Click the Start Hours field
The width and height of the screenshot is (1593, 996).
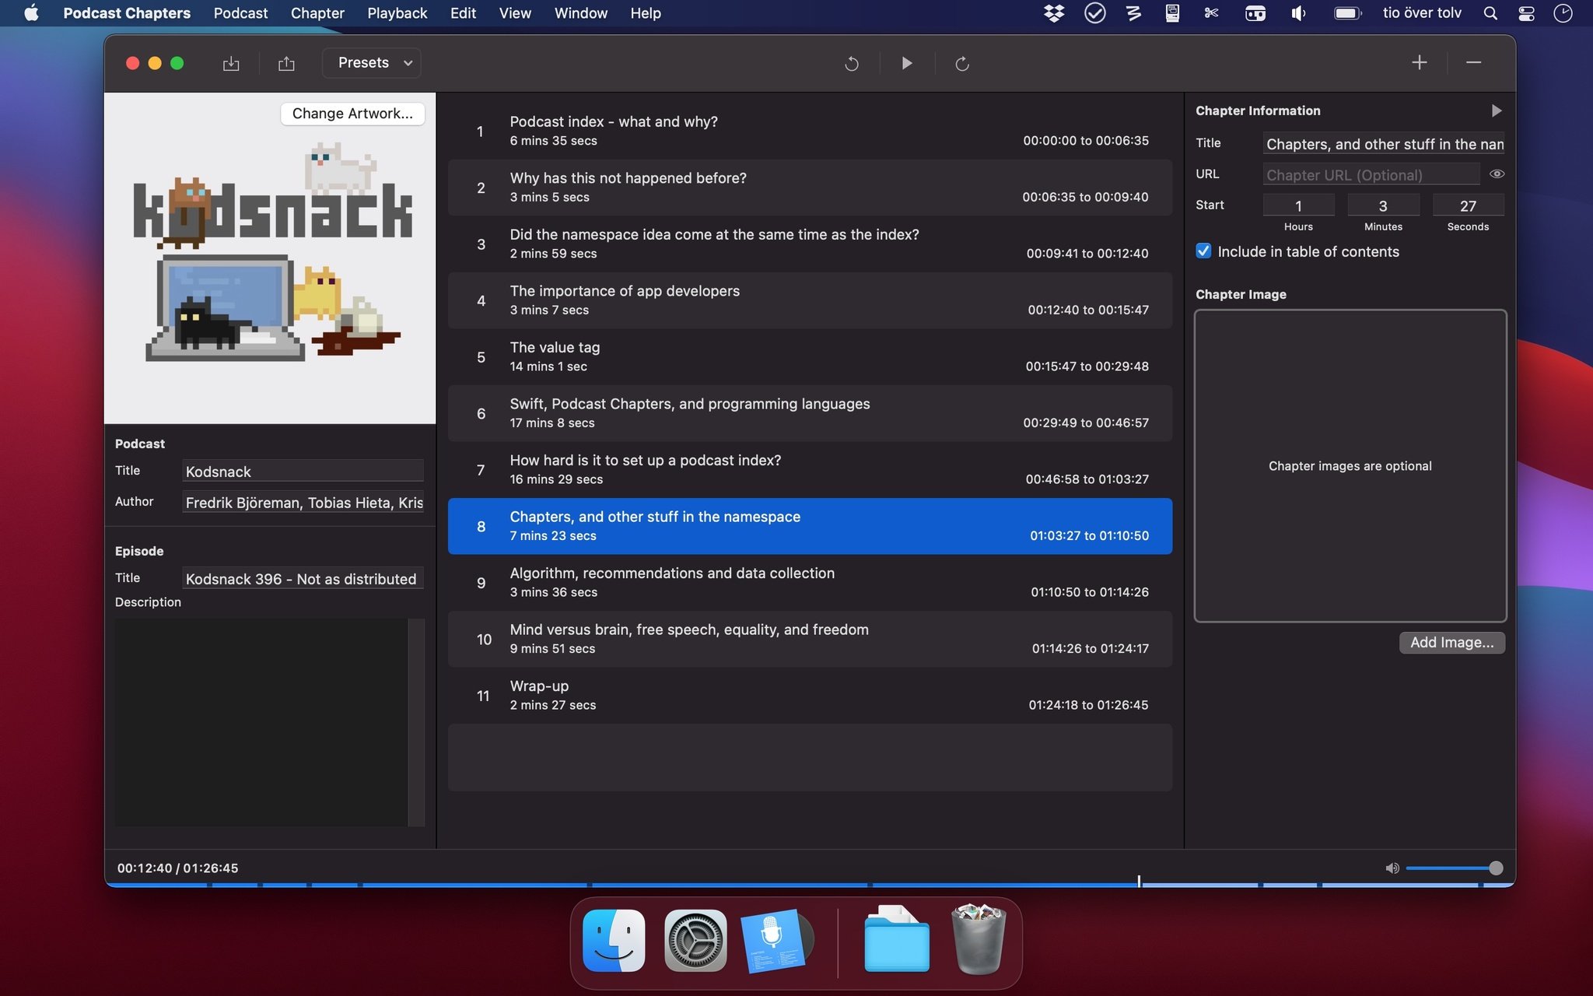coord(1298,205)
